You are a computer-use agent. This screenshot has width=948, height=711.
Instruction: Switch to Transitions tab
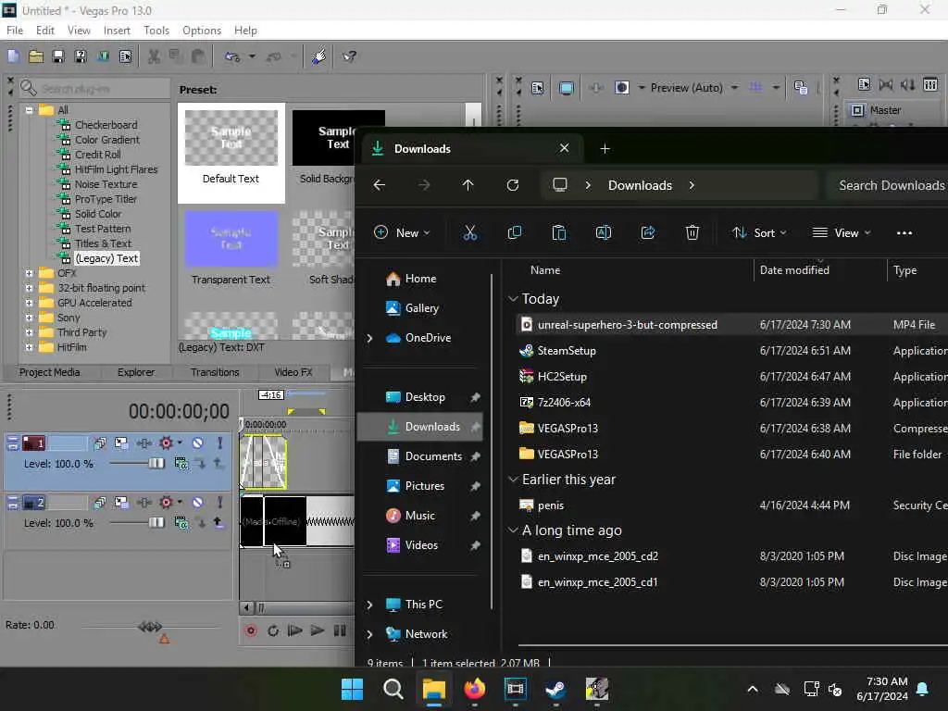(215, 372)
